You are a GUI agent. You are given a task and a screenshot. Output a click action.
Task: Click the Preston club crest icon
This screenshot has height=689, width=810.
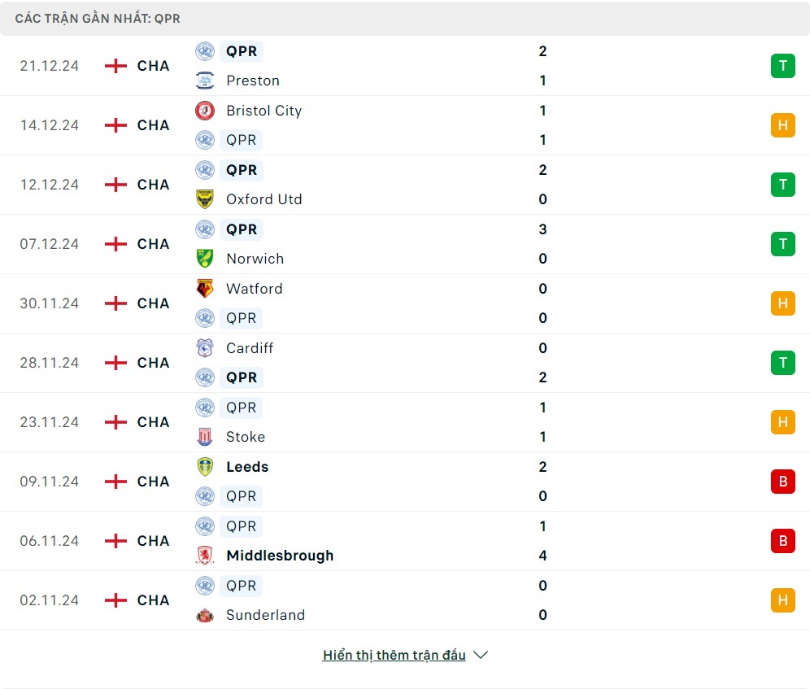click(x=204, y=81)
